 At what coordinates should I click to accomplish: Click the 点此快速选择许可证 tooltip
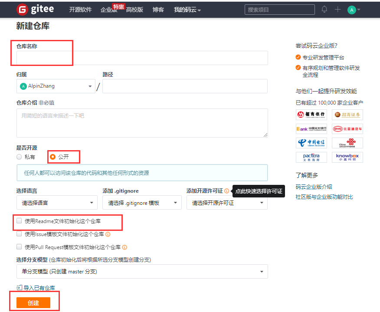(259, 191)
